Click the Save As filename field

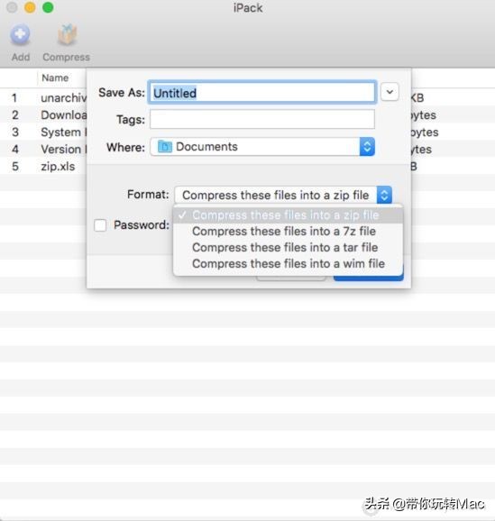[x=262, y=92]
